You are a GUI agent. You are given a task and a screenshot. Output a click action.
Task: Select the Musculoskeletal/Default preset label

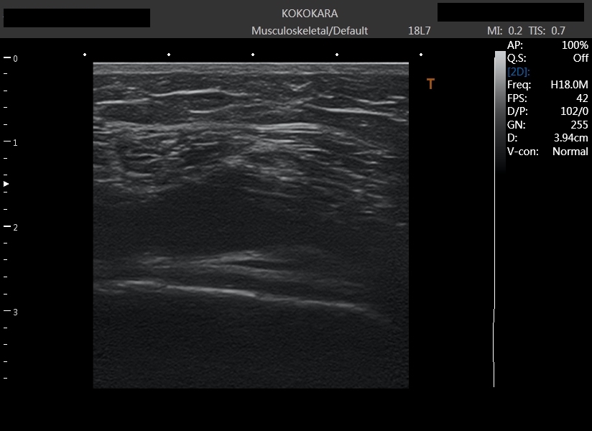tap(310, 31)
